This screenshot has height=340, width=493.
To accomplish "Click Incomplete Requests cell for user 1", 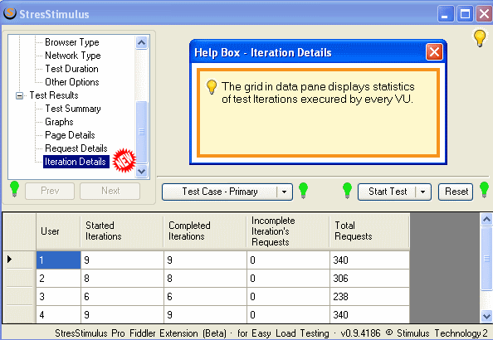I will click(288, 260).
